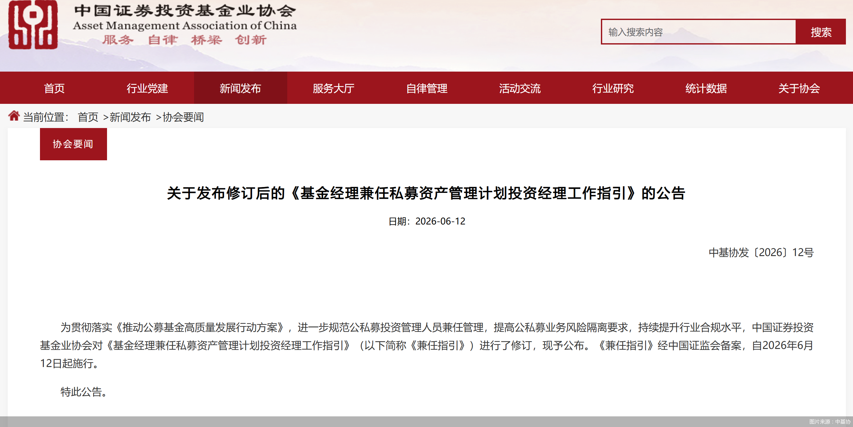853x427 pixels.
Task: Open the 自律管理 menu item
Action: (x=427, y=88)
